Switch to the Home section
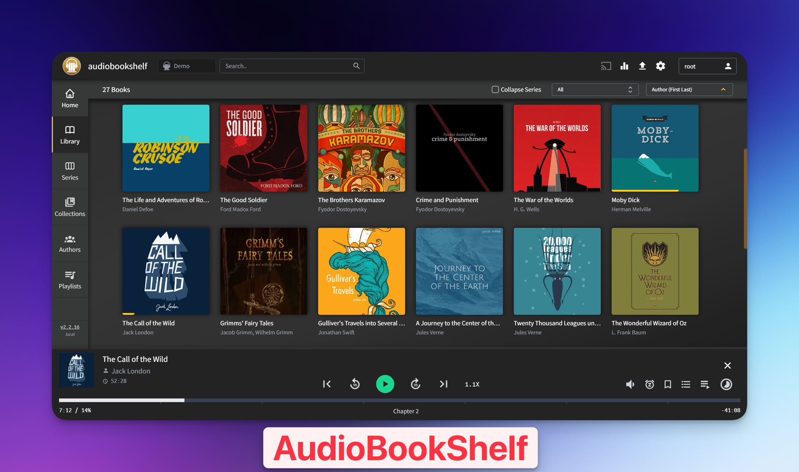The width and height of the screenshot is (799, 472). click(70, 98)
